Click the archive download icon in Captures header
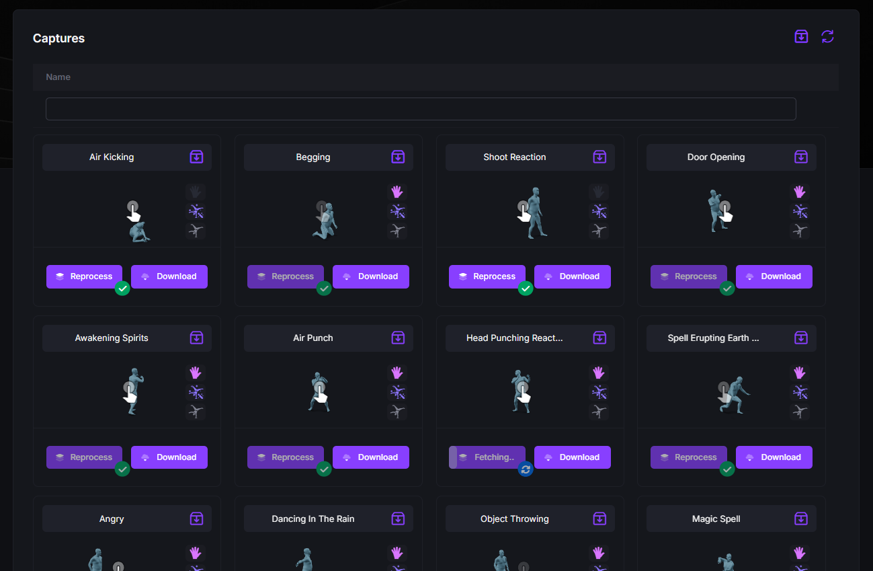The width and height of the screenshot is (873, 571). pos(801,36)
